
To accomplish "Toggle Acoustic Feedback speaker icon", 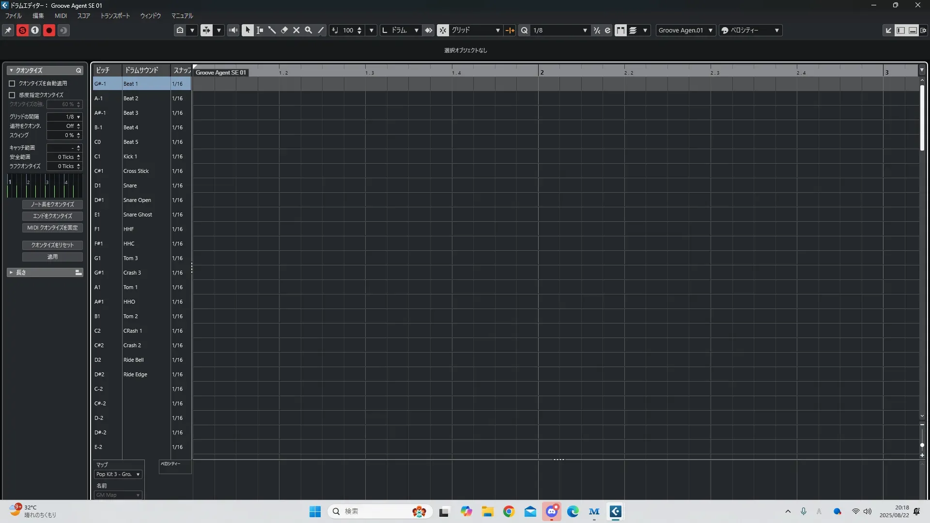I will click(233, 30).
